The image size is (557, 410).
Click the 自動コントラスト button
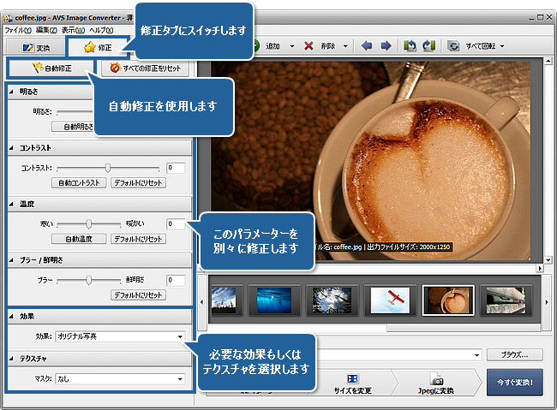81,183
